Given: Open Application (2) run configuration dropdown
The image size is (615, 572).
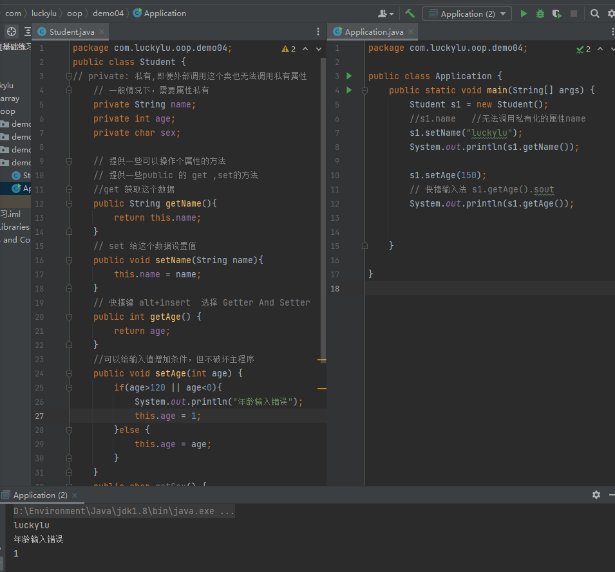Looking at the screenshot, I should [467, 14].
